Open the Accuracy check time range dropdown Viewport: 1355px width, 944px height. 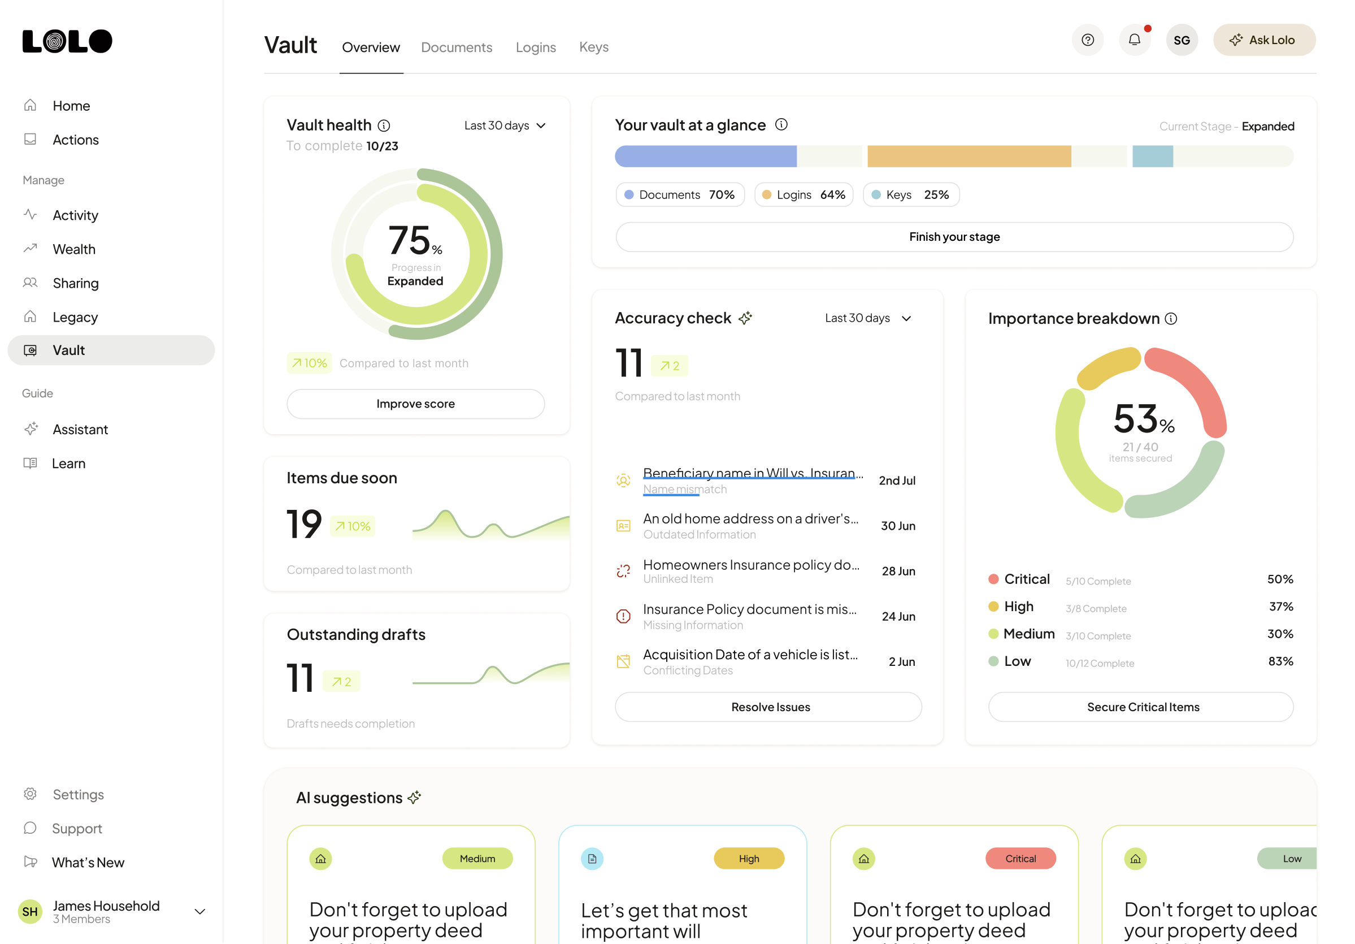[x=867, y=318]
